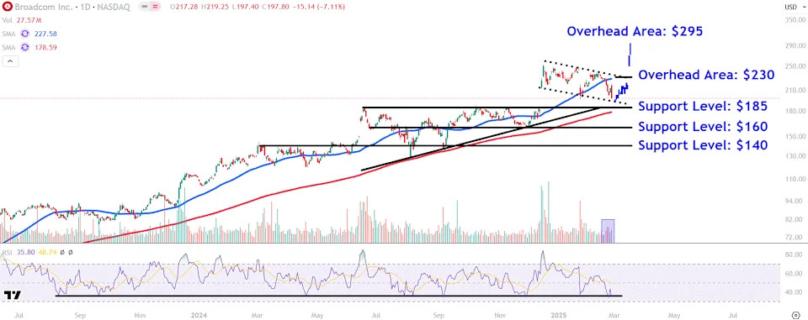The image size is (808, 320).
Task: Select the Support Level: $185 annotation
Action: click(x=703, y=107)
